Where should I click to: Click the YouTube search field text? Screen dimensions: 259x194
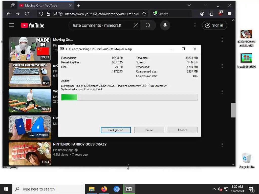tap(97, 26)
